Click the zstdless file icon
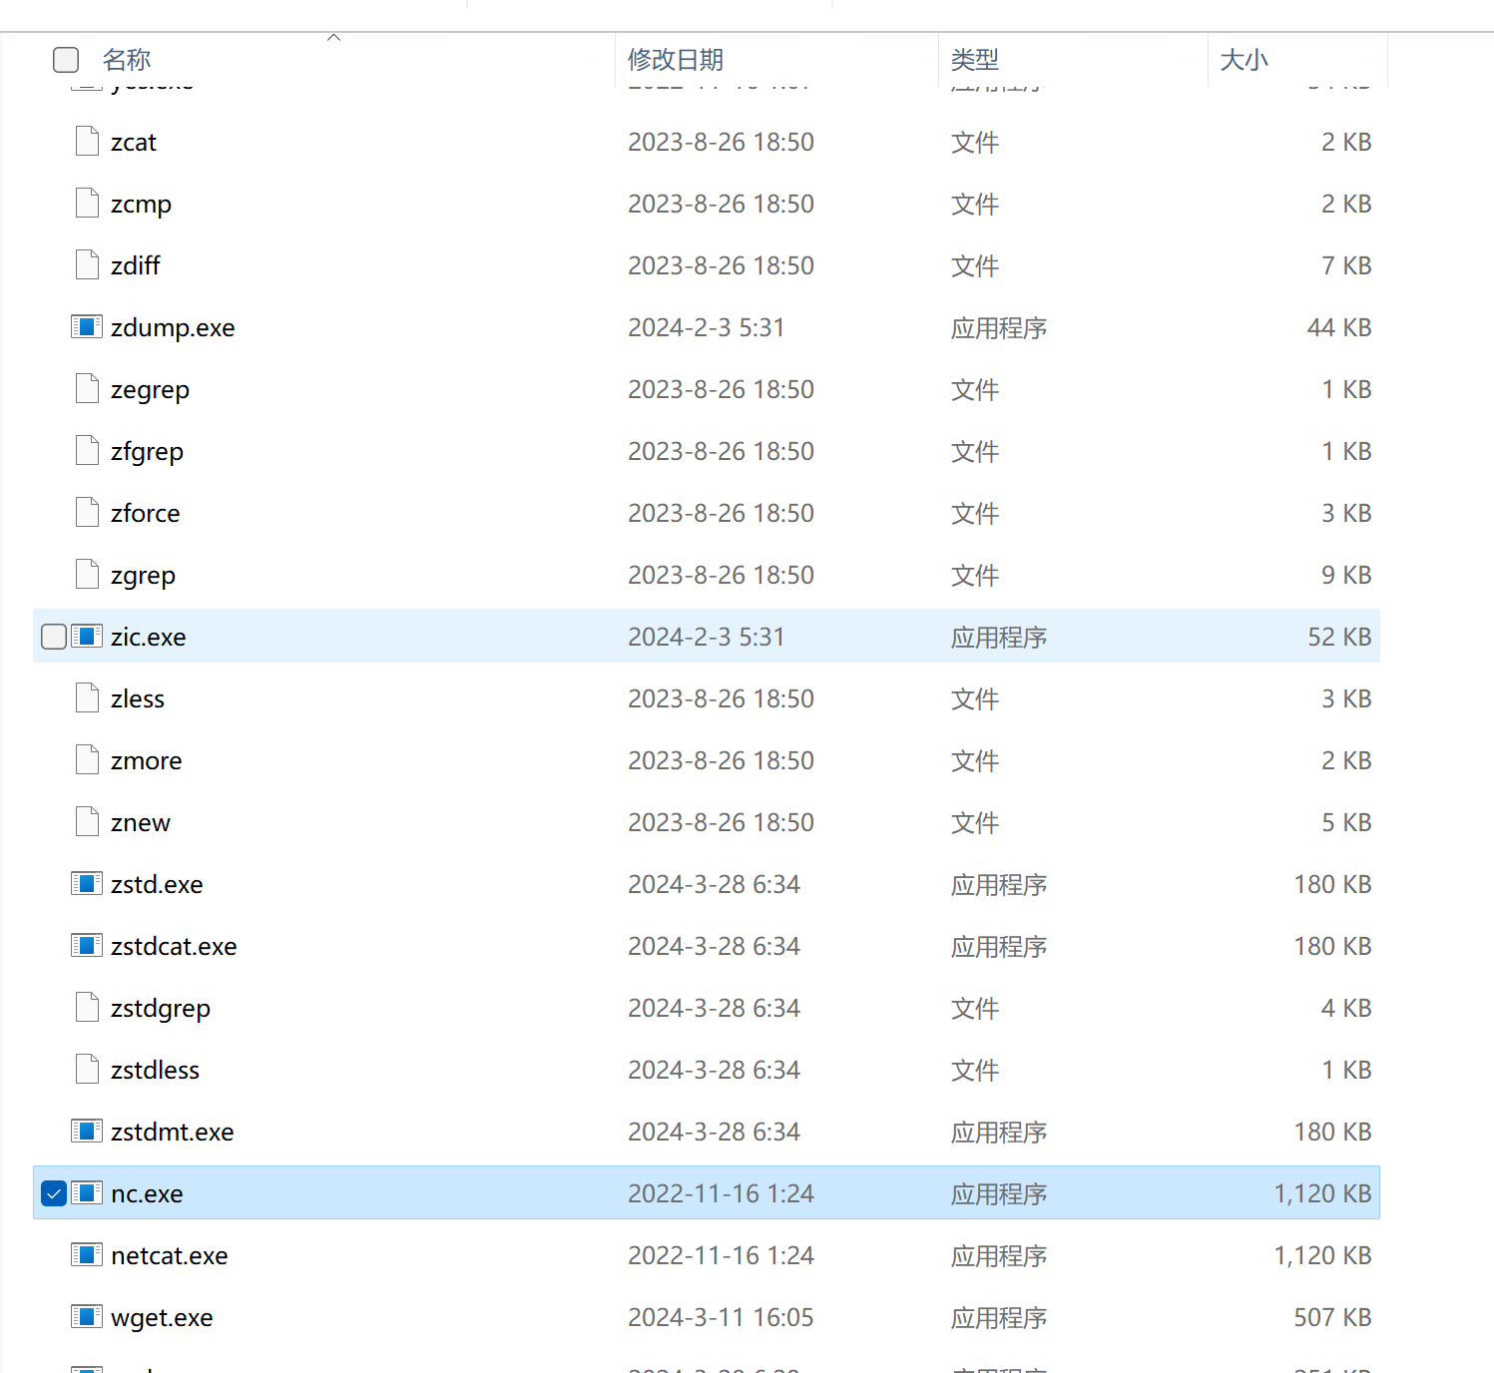The image size is (1494, 1373). pos(87,1070)
